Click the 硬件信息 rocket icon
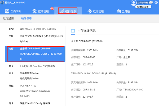 pos(62,11)
